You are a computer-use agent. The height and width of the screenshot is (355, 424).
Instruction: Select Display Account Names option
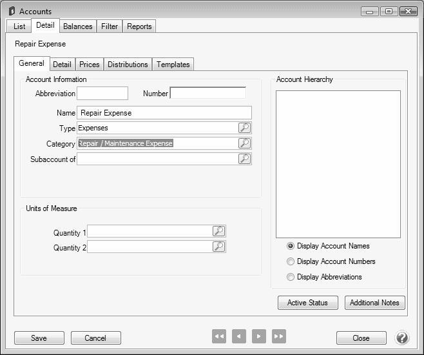(291, 246)
